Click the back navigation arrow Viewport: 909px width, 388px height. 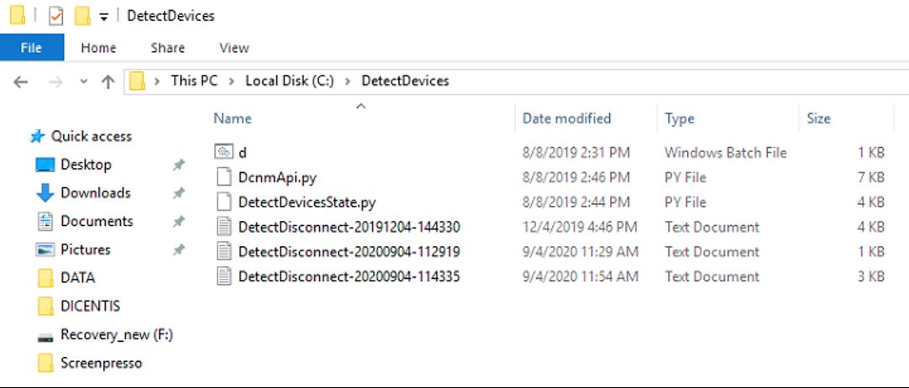coord(21,81)
